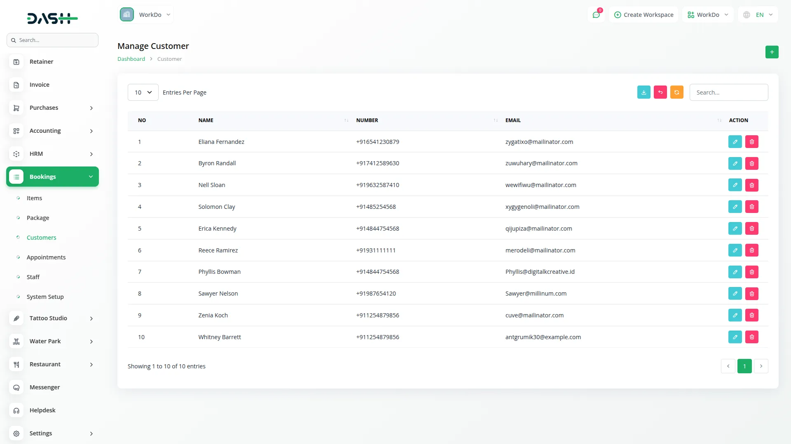Open the EN language dropdown
The image size is (791, 444).
pos(758,15)
